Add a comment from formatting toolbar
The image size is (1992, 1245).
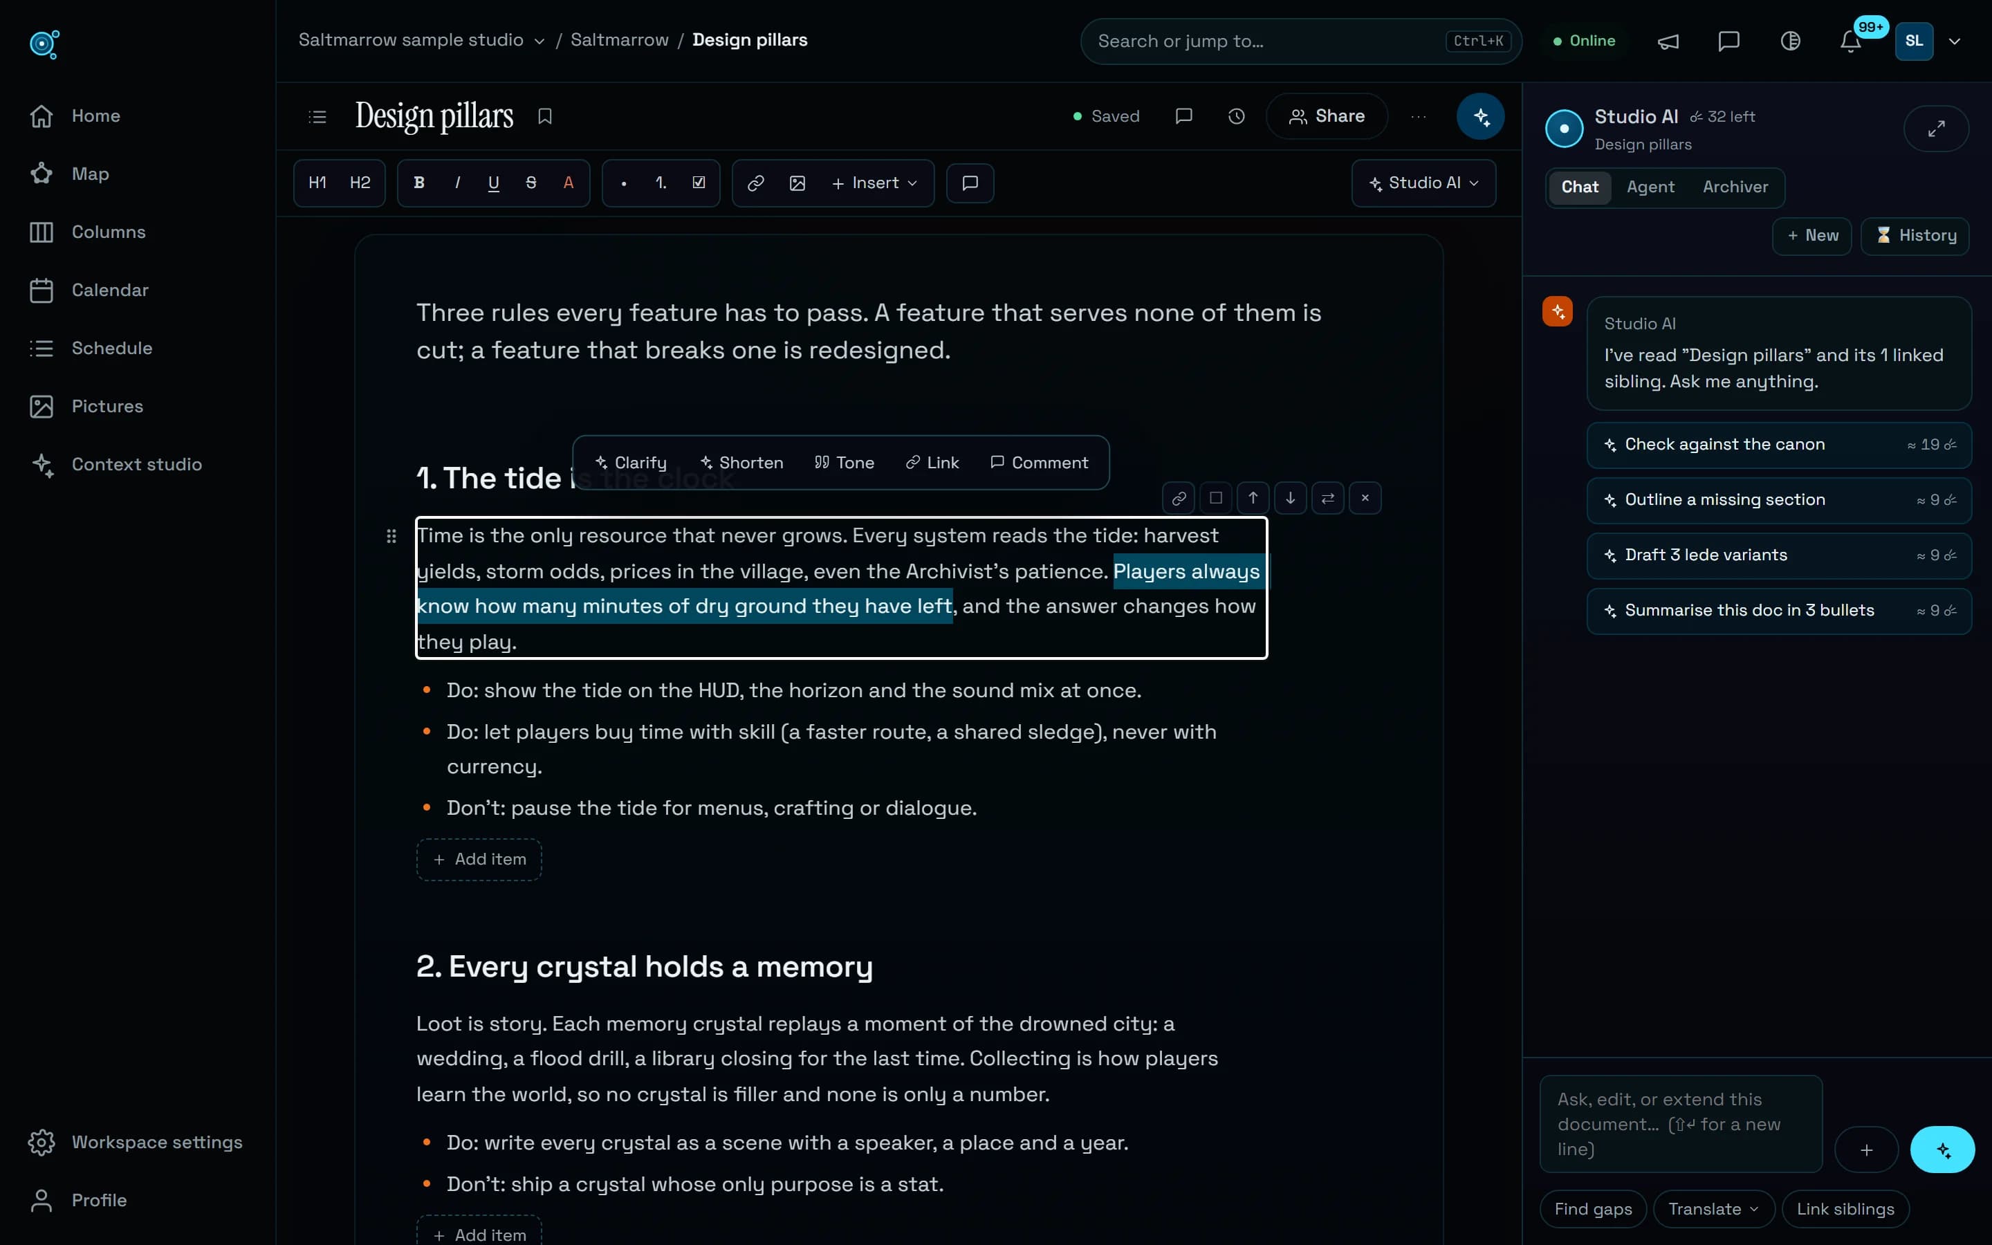coord(970,183)
